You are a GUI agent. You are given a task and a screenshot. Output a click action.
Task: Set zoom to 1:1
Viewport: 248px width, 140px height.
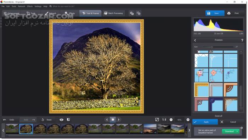[164, 120]
